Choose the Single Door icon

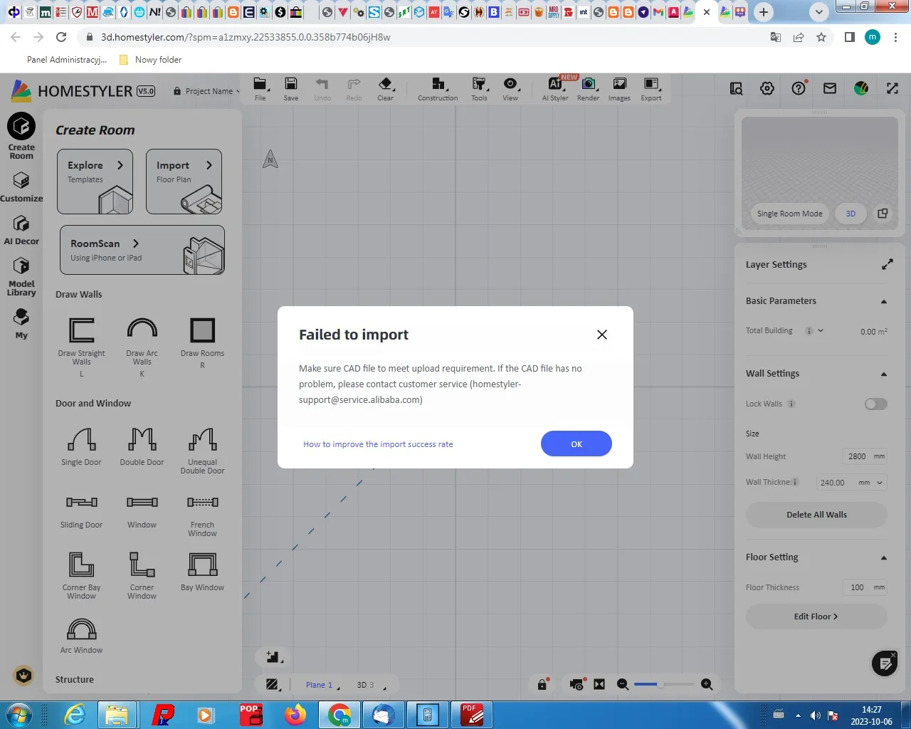pyautogui.click(x=81, y=440)
